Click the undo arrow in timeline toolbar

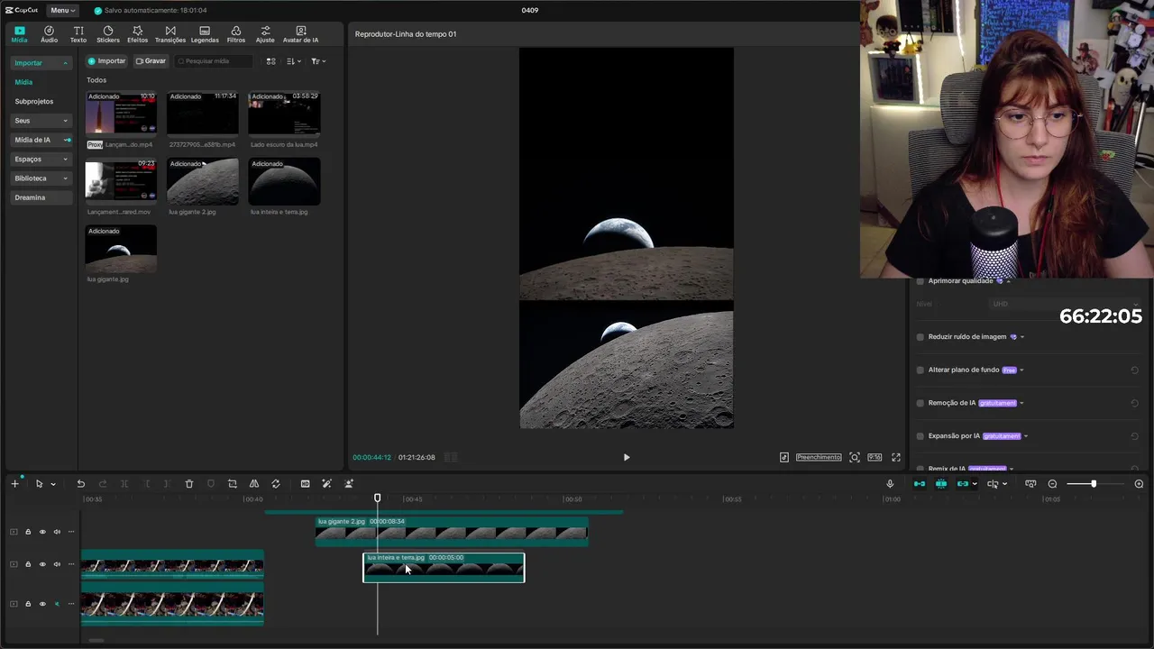81,484
